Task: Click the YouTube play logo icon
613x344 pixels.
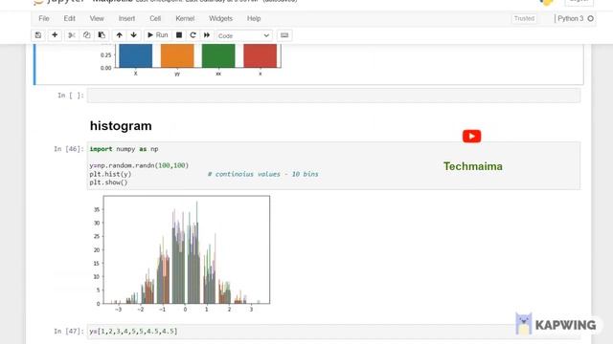Action: (x=472, y=136)
